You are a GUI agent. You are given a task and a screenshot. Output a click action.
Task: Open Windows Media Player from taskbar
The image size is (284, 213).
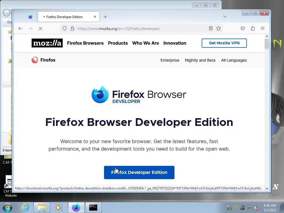tap(59, 207)
